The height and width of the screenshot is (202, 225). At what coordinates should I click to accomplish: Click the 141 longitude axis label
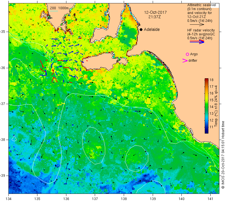[210, 199]
